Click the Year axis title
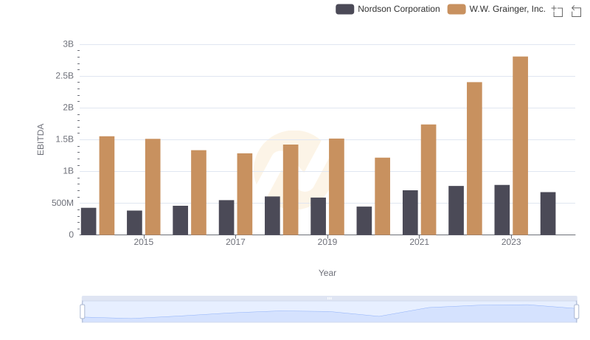The width and height of the screenshot is (590, 340). point(327,273)
